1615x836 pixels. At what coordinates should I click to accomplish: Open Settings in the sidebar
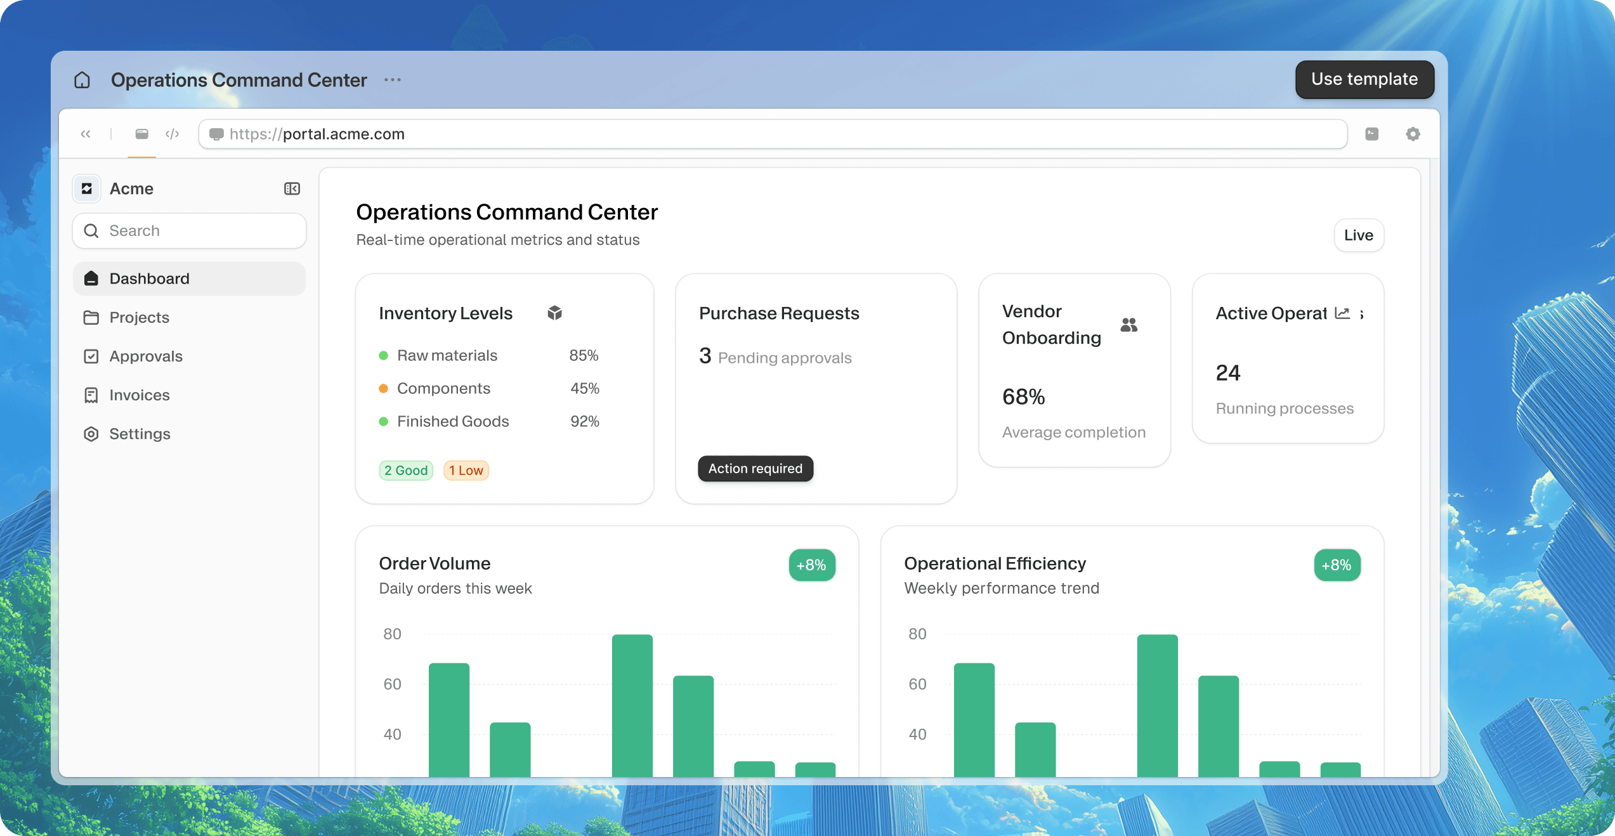pos(139,434)
